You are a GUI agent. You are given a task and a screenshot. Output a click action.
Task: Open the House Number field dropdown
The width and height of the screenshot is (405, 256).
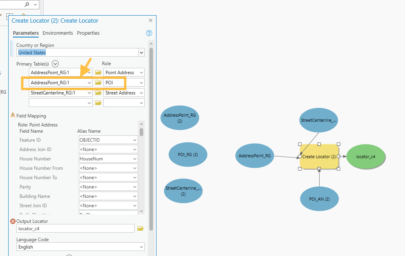[134, 159]
